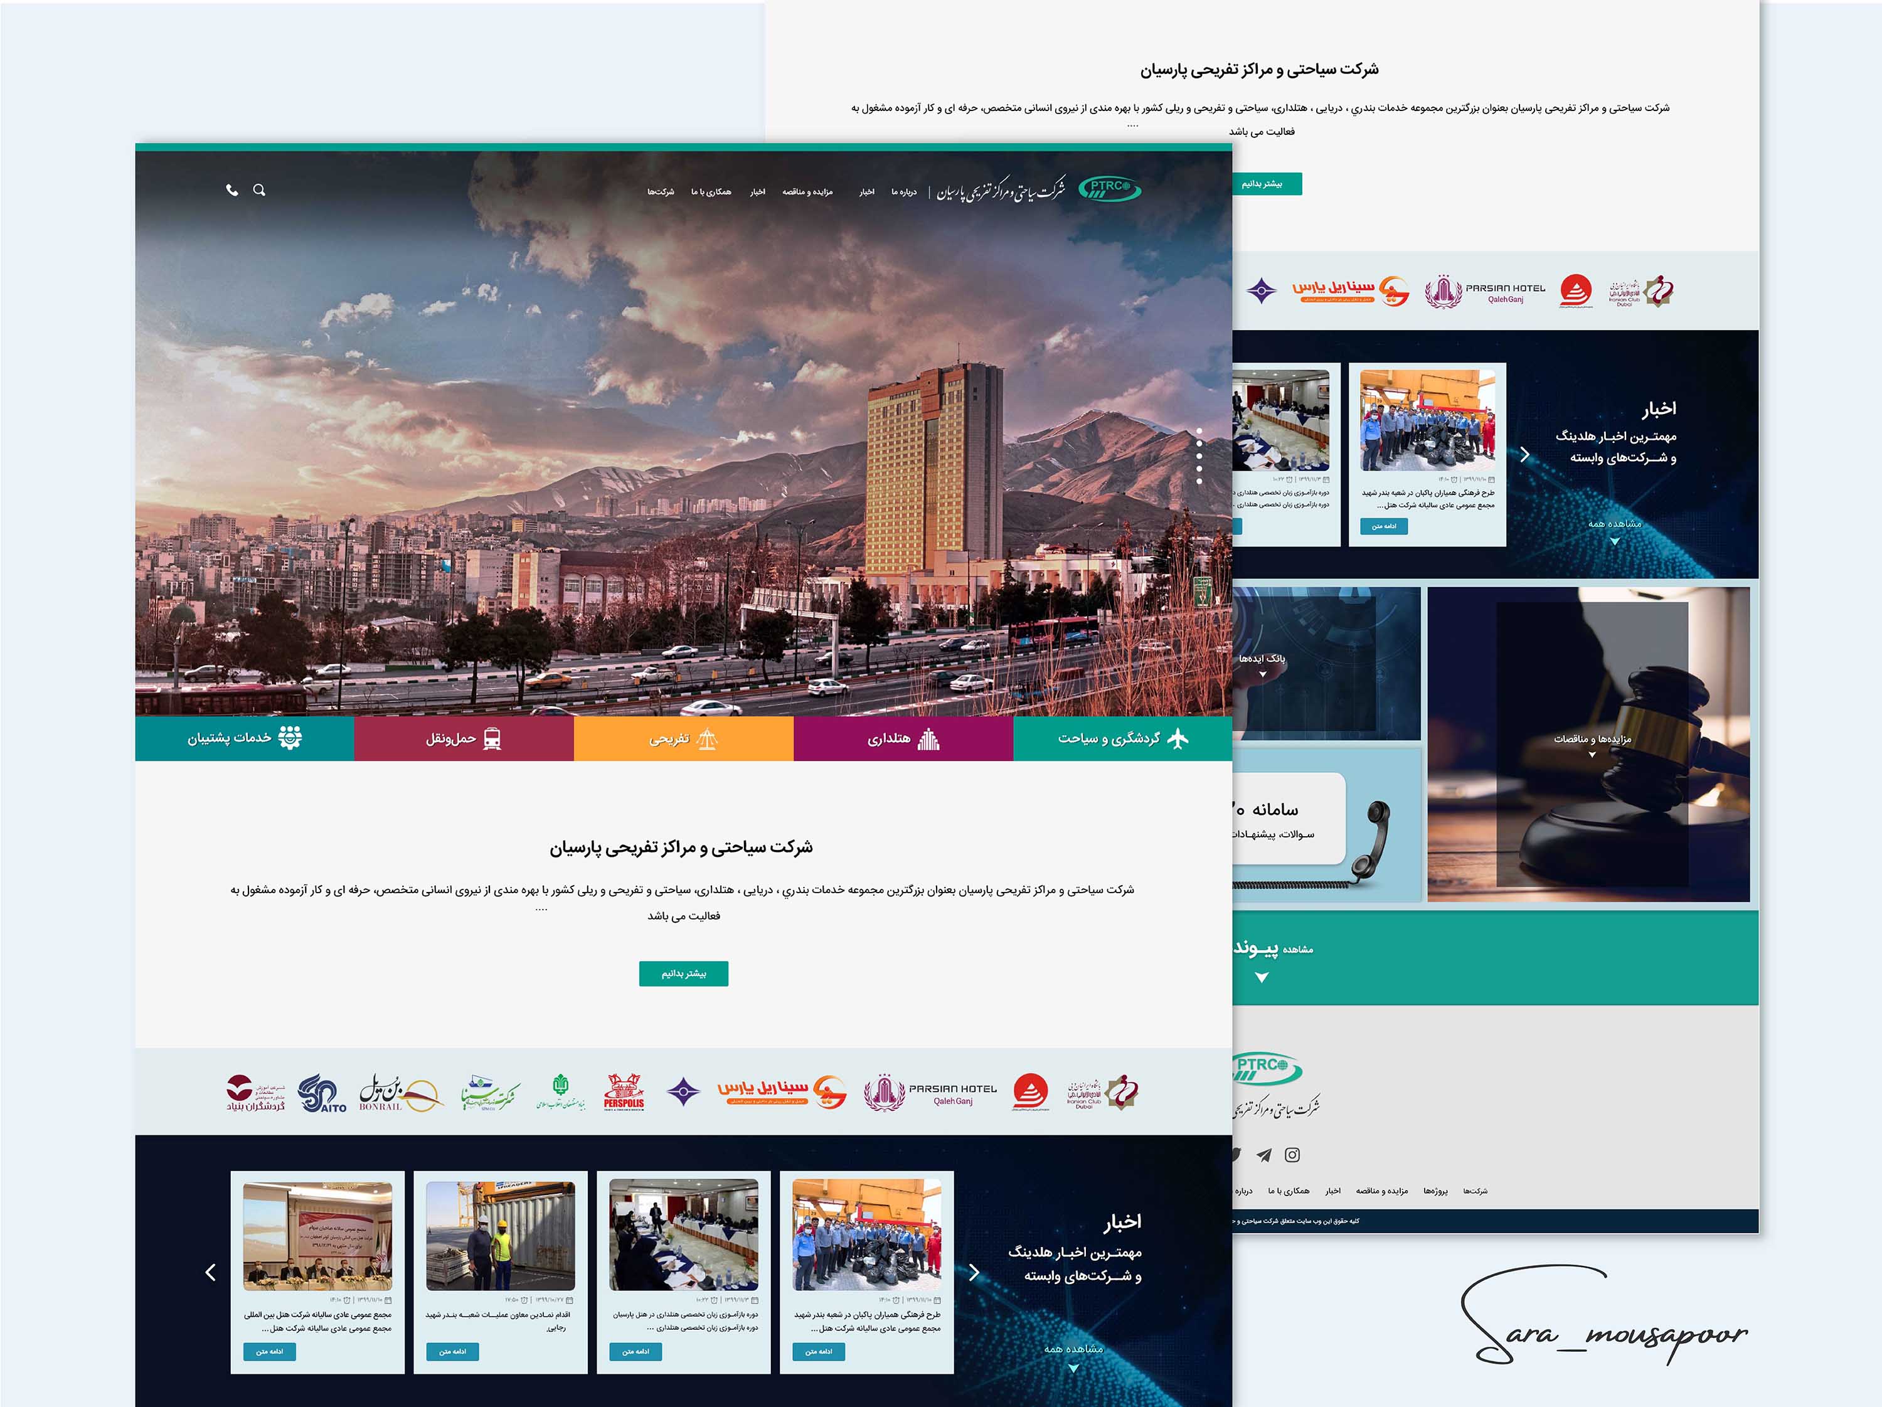Click the arrow under مشاهده همه on back page

(1615, 541)
